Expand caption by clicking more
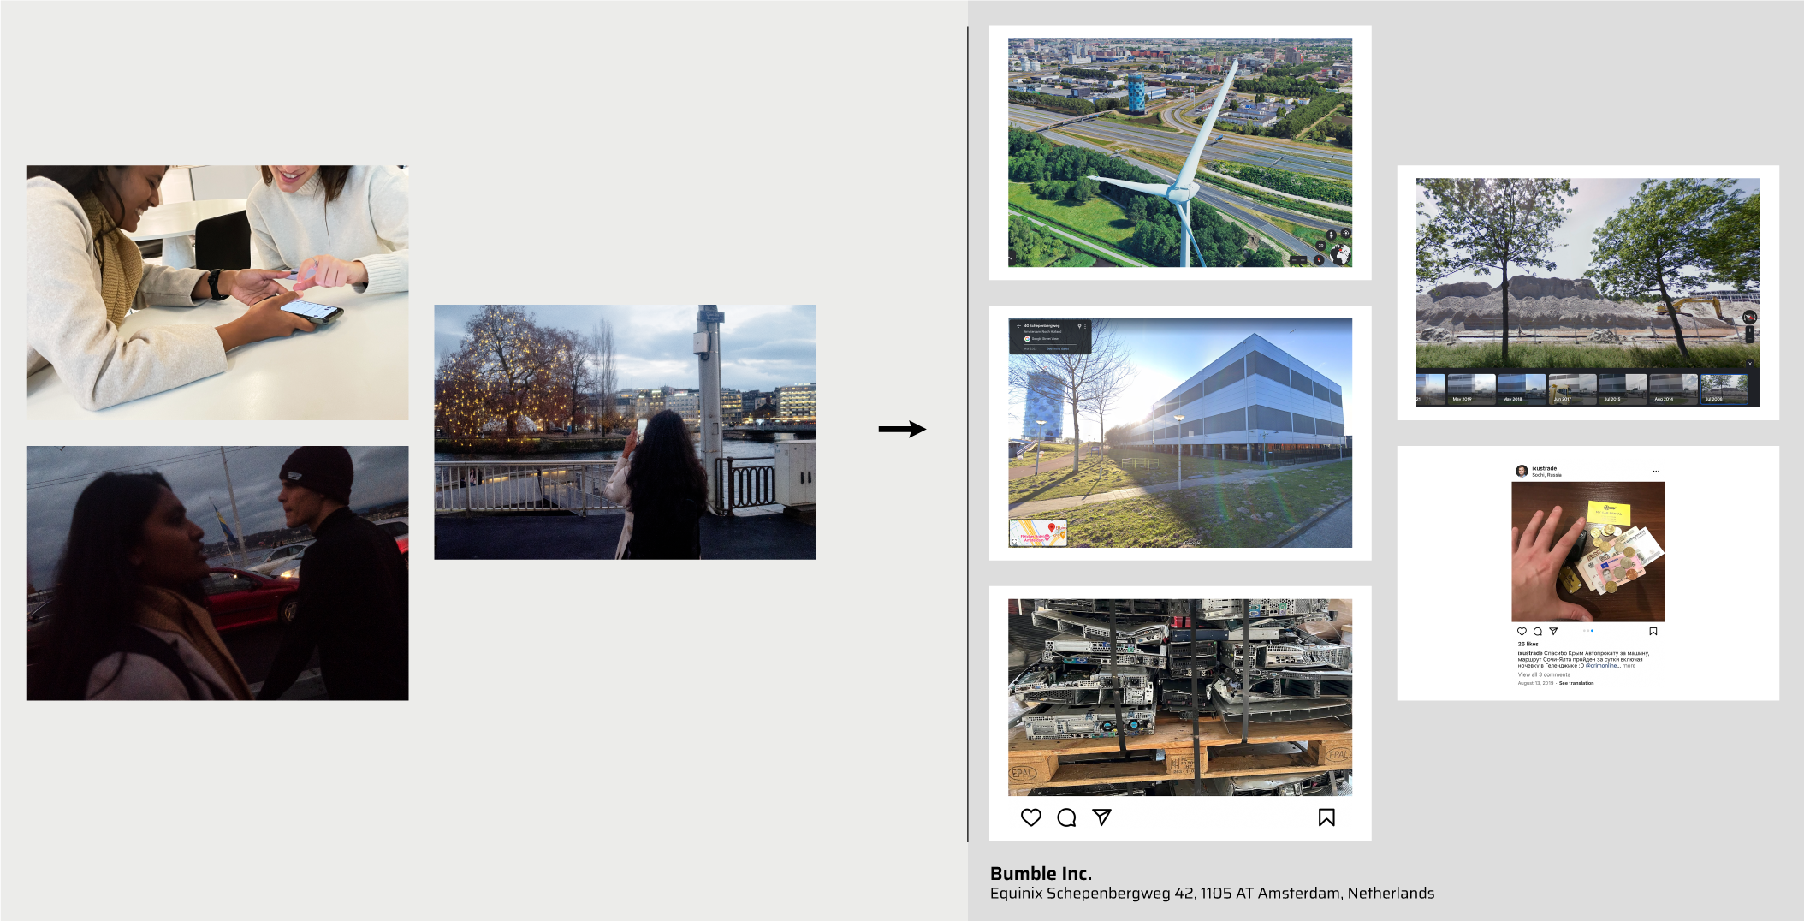Screen dimensions: 1804x921 coord(1629,665)
